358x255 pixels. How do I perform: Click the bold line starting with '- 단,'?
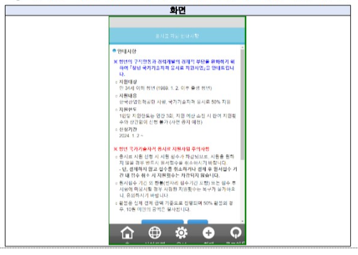coord(178,172)
